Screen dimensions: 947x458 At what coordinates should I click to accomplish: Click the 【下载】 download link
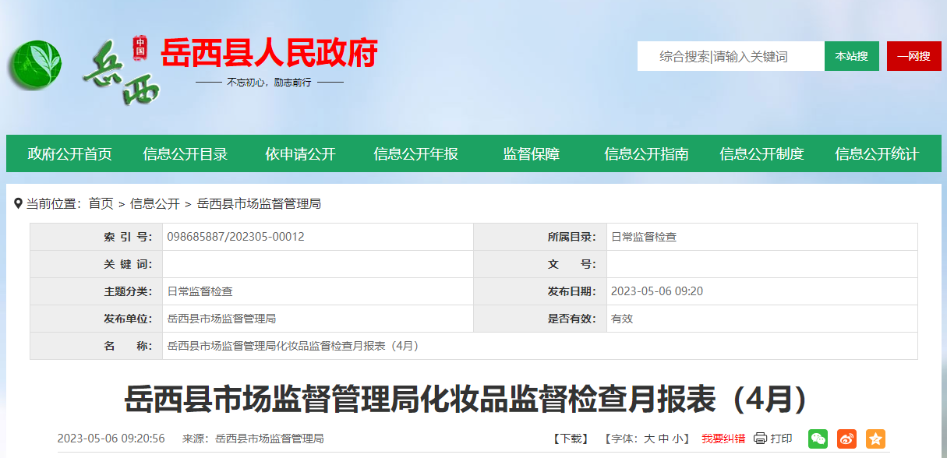click(570, 439)
